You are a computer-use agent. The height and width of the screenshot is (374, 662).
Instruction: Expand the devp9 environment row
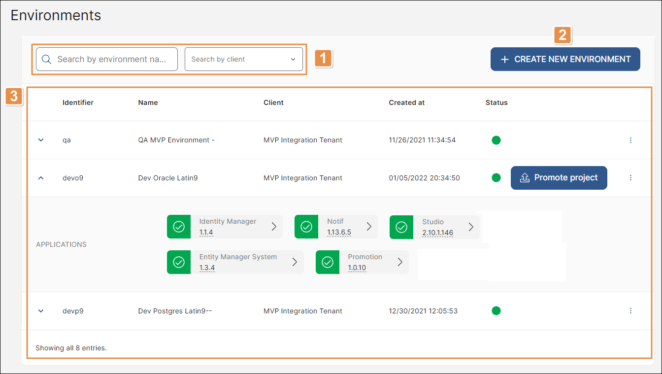pyautogui.click(x=41, y=311)
